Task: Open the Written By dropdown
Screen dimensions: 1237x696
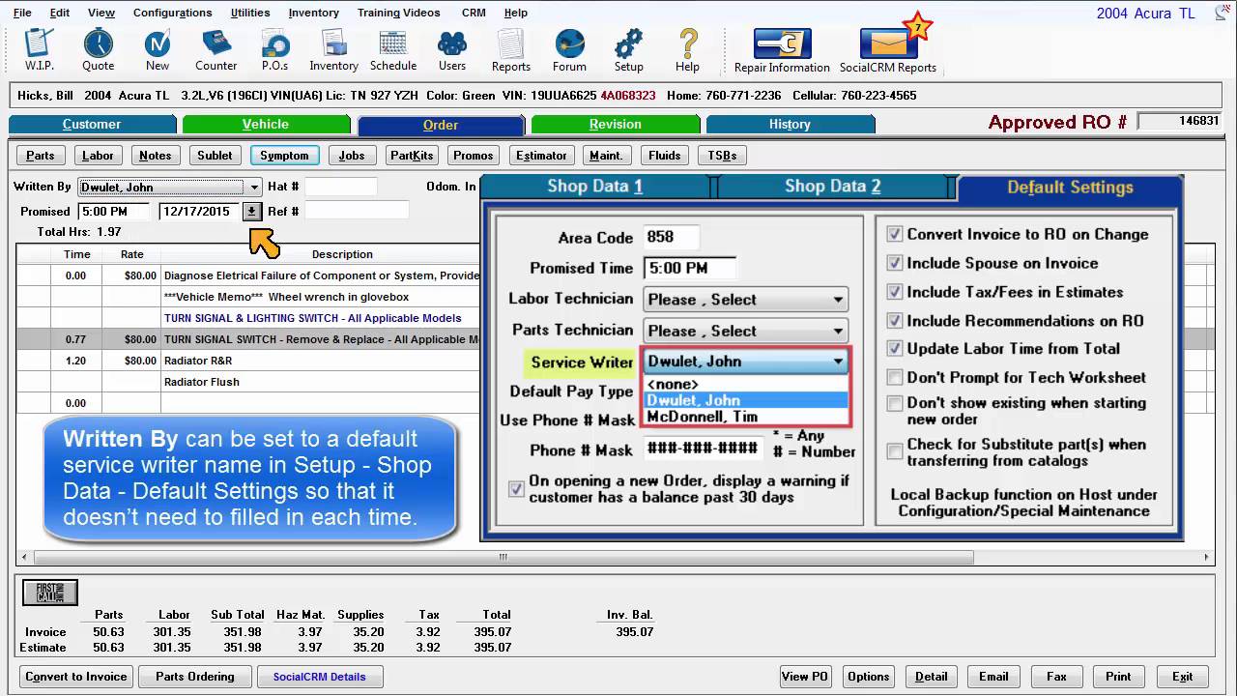Action: click(254, 188)
